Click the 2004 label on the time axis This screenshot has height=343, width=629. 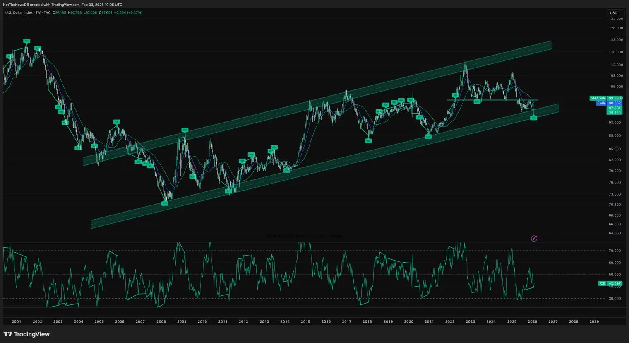[79, 321]
